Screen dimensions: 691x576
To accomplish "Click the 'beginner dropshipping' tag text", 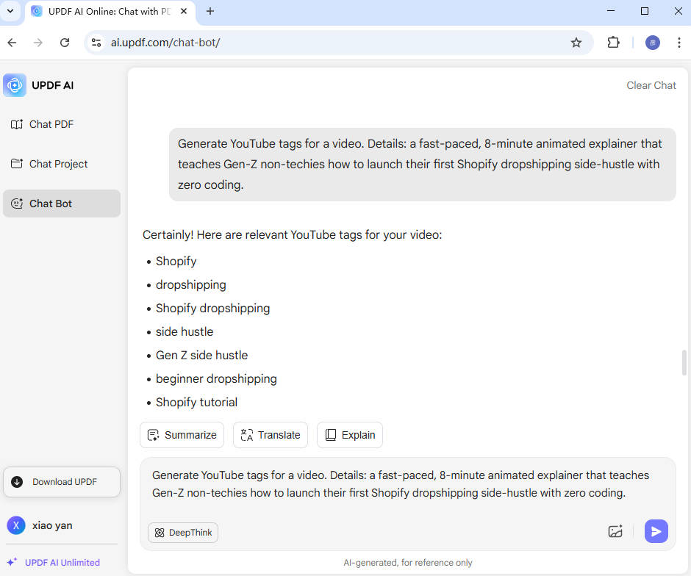I will tap(216, 378).
